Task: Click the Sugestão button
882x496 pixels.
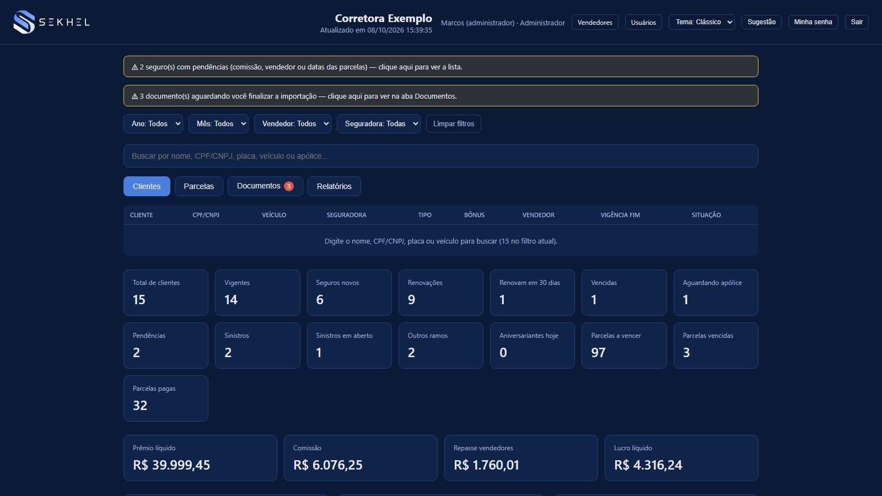Action: tap(761, 22)
